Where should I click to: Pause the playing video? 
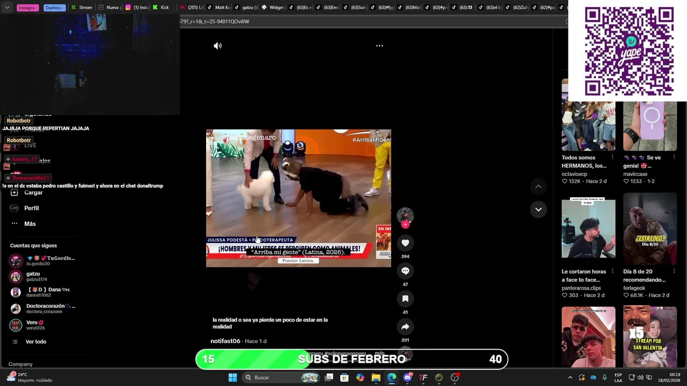(298, 198)
